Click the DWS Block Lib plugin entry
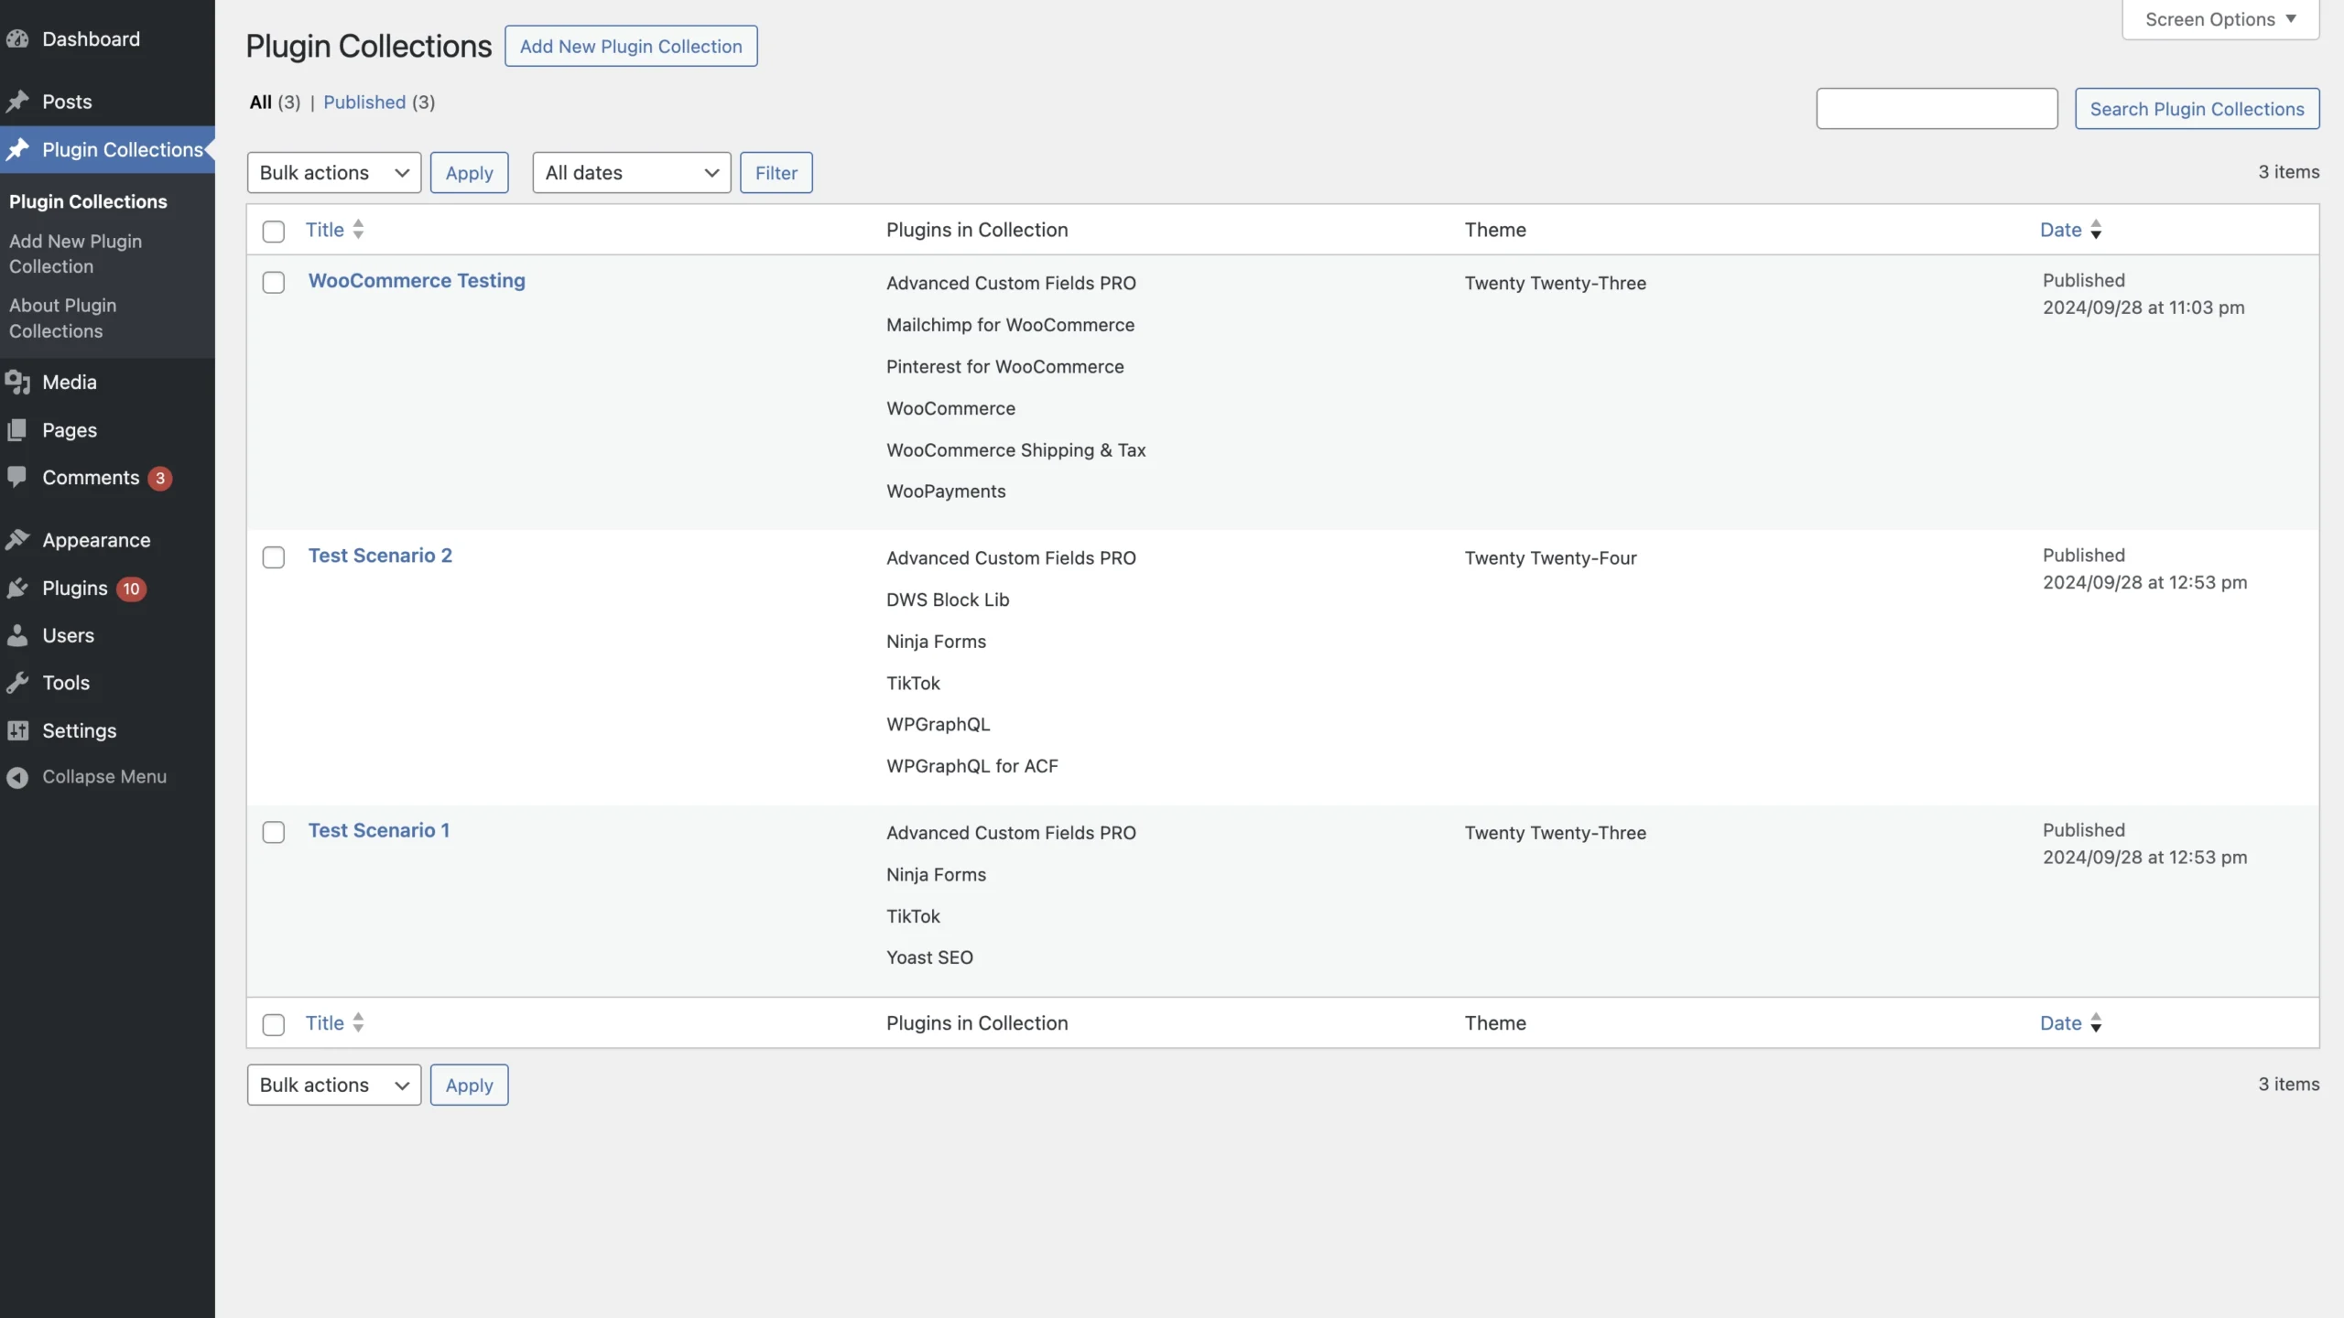The width and height of the screenshot is (2344, 1318). 948,600
